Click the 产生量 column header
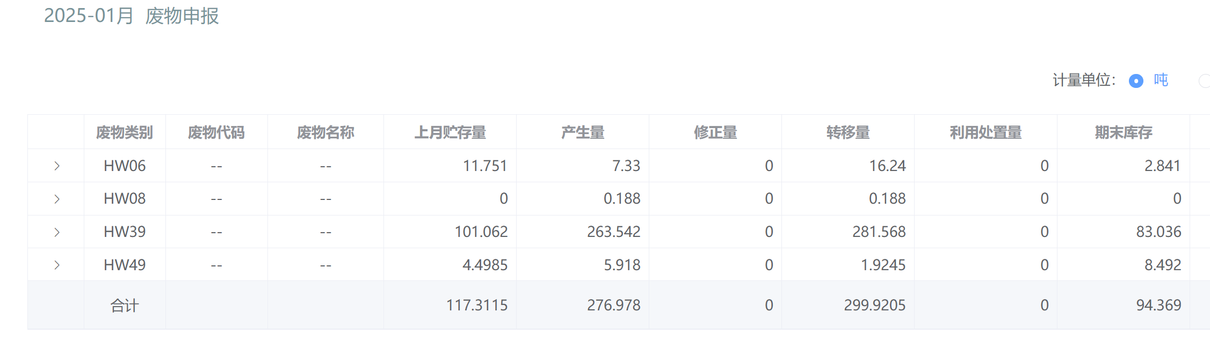The height and width of the screenshot is (364, 1210). (x=583, y=132)
